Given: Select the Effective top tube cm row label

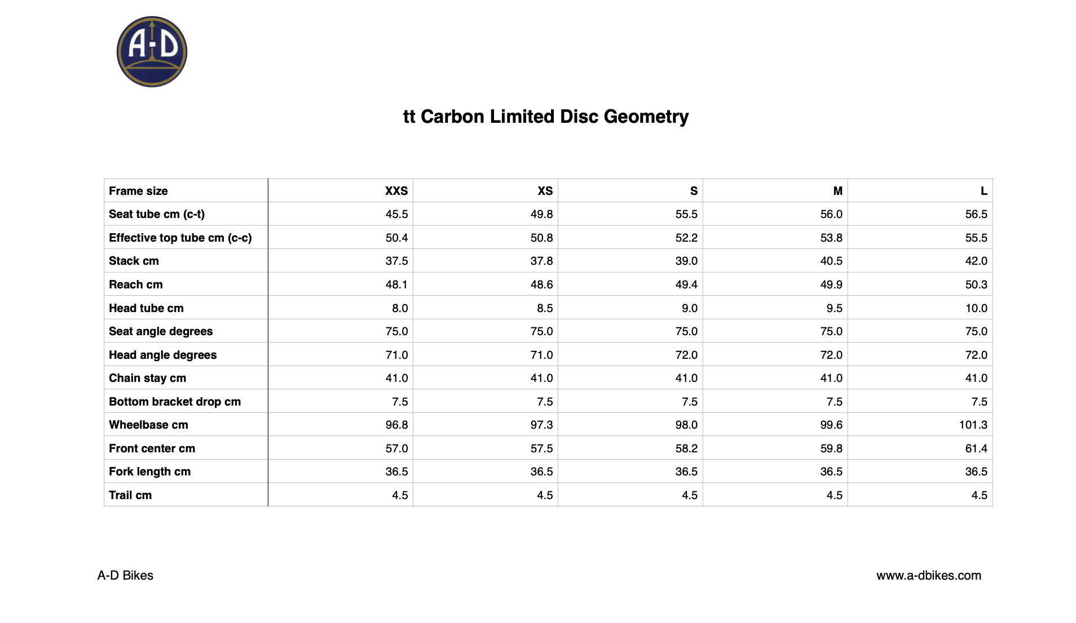Looking at the screenshot, I should pyautogui.click(x=180, y=238).
